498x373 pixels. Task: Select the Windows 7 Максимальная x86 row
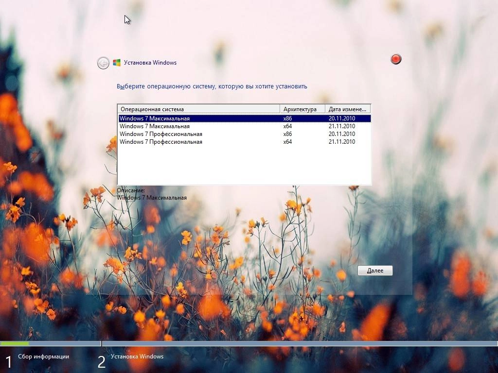[x=244, y=119]
